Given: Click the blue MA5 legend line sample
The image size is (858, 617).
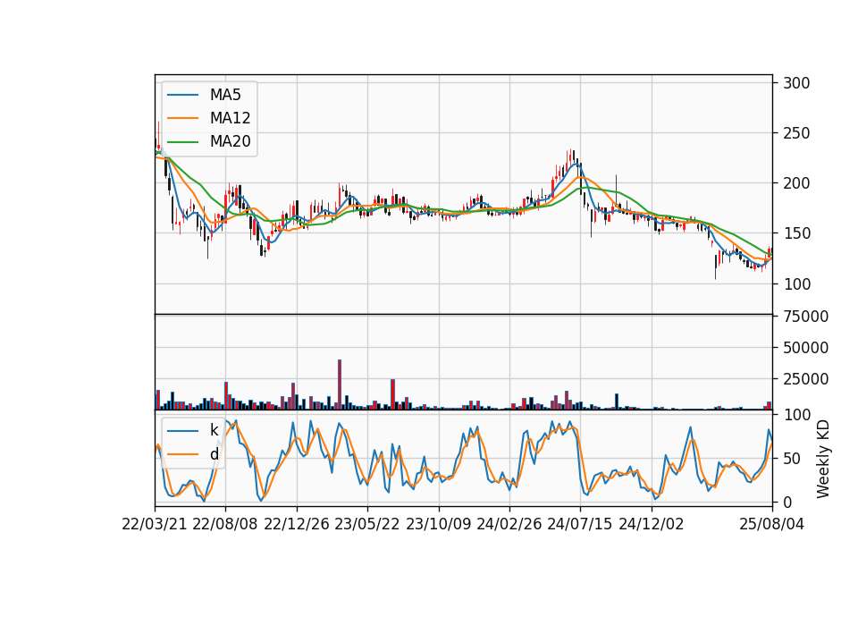Looking at the screenshot, I should click(x=182, y=95).
